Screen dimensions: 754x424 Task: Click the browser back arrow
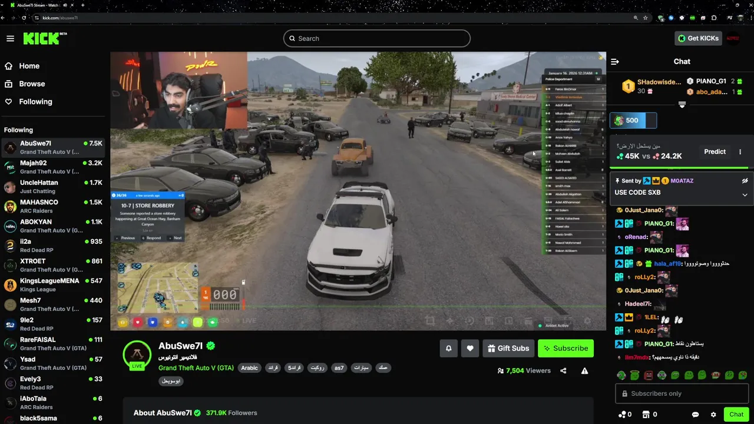(x=4, y=18)
